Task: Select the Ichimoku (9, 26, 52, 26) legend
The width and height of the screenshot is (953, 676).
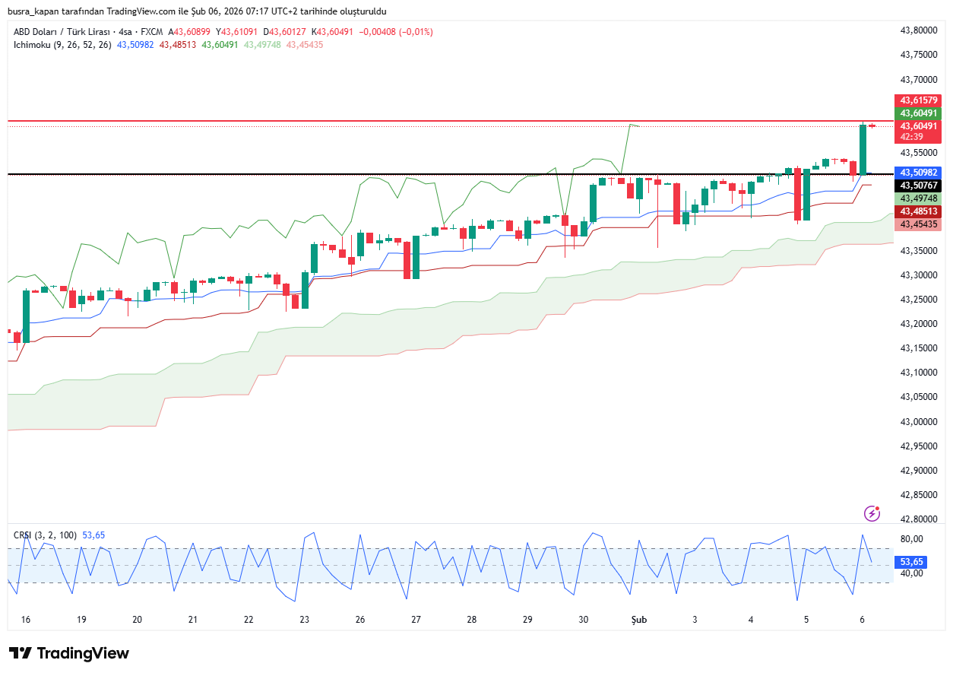Action: (x=62, y=45)
